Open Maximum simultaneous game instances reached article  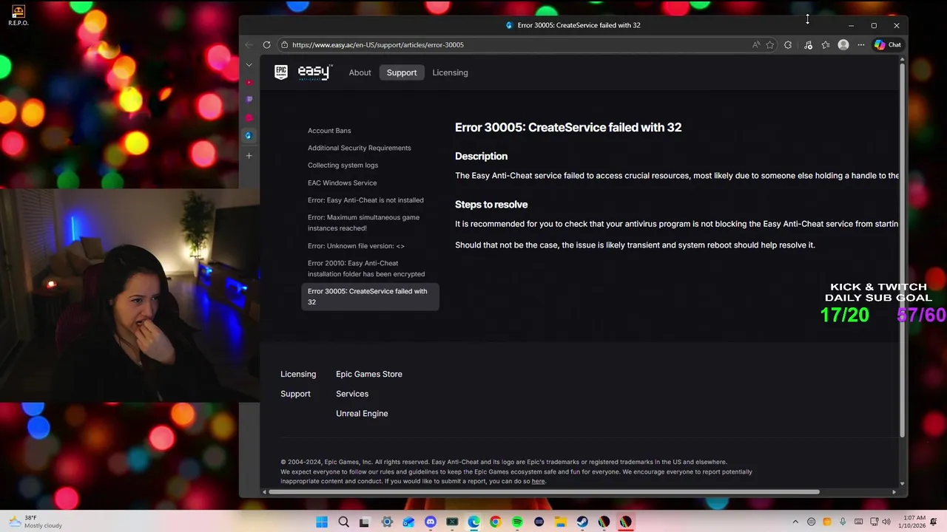point(363,222)
